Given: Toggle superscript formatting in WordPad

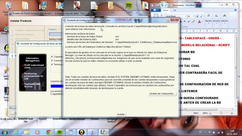Looking at the screenshot, I should click(x=189, y=22).
